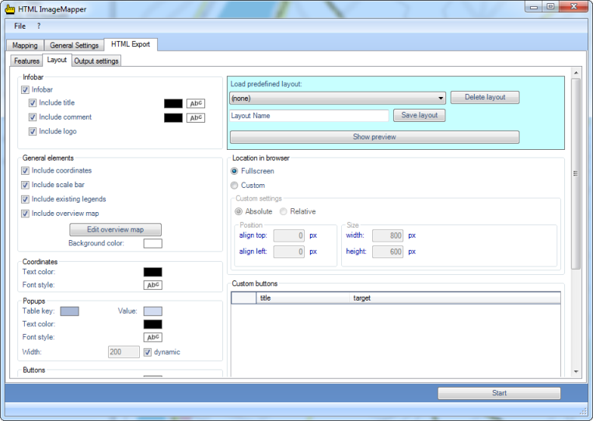Screen dimensions: 593x421
Task: Expand the predefined layout dropdown
Action: point(441,99)
